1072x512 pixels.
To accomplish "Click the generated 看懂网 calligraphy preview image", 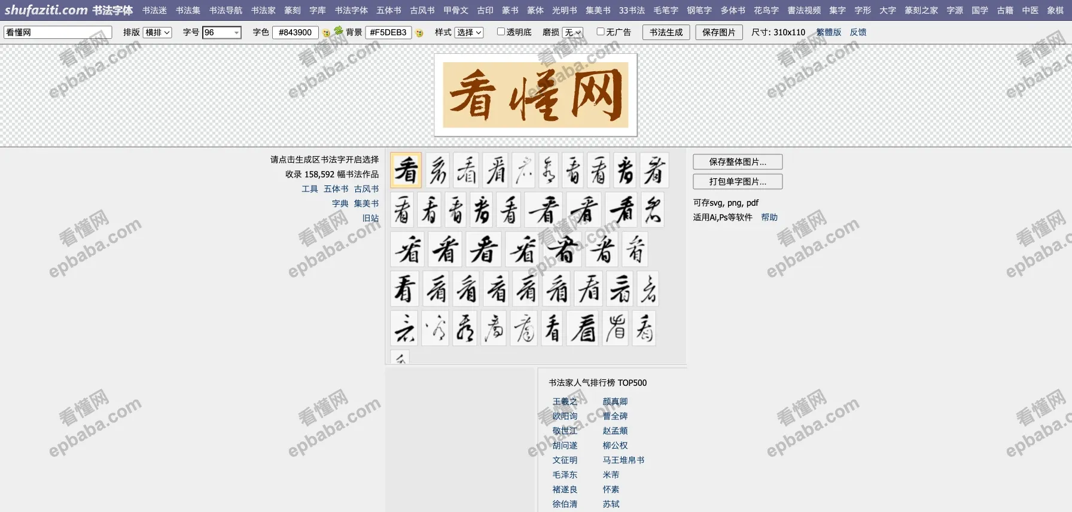I will pos(535,95).
